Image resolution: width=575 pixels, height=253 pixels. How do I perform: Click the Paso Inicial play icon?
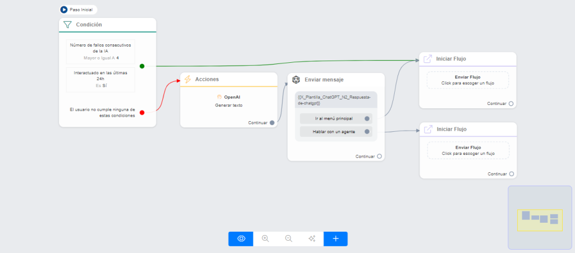[64, 10]
